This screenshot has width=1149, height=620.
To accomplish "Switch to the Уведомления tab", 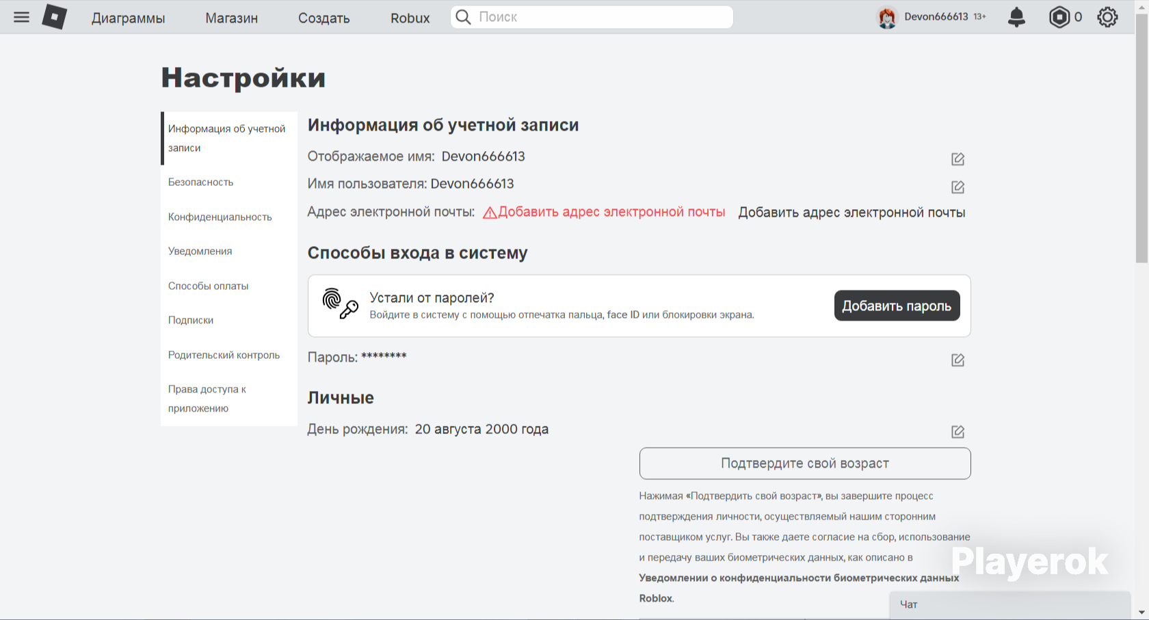I will (x=229, y=251).
